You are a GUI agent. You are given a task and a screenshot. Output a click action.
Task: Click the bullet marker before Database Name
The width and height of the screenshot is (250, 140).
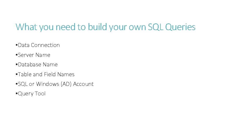point(16,65)
